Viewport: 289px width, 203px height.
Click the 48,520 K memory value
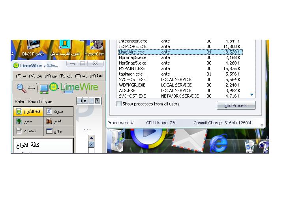[x=232, y=52]
